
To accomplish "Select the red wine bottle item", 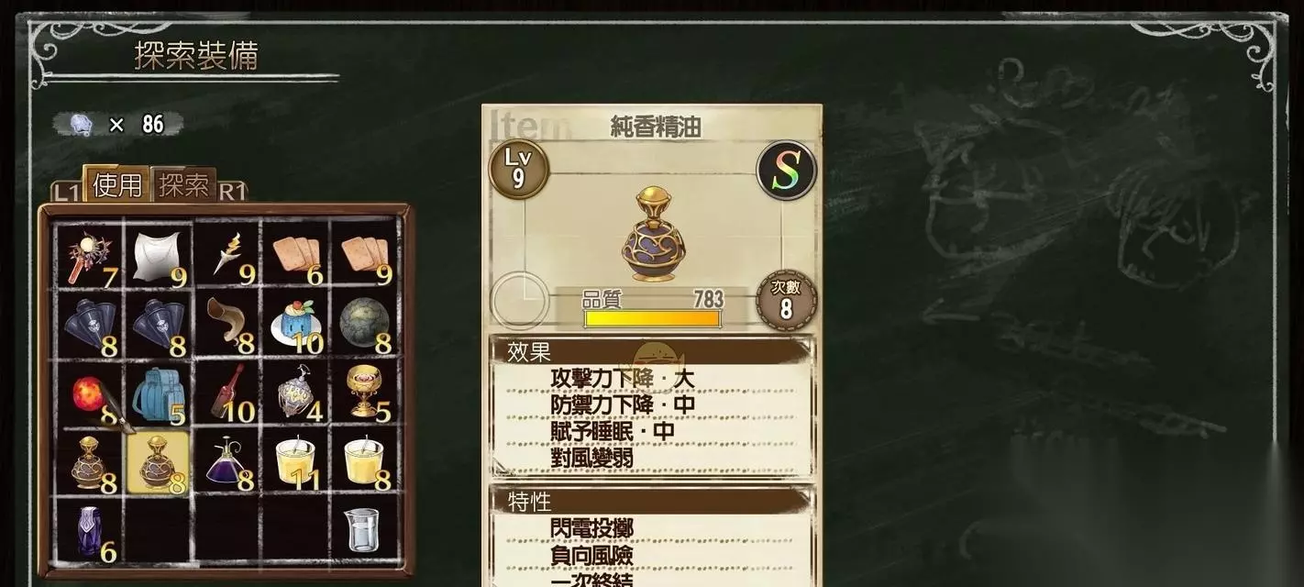I will point(227,394).
